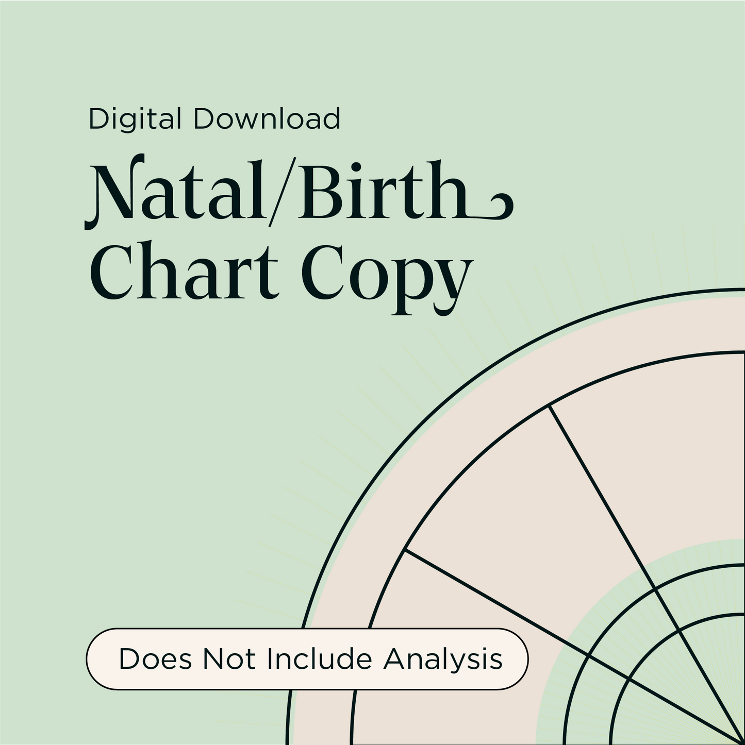Image resolution: width=745 pixels, height=745 pixels.
Task: Click the word Digital in the subtitle
Action: (135, 119)
